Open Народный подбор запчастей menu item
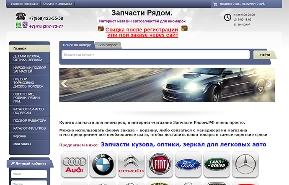This screenshot has width=289, height=185. pyautogui.click(x=29, y=69)
